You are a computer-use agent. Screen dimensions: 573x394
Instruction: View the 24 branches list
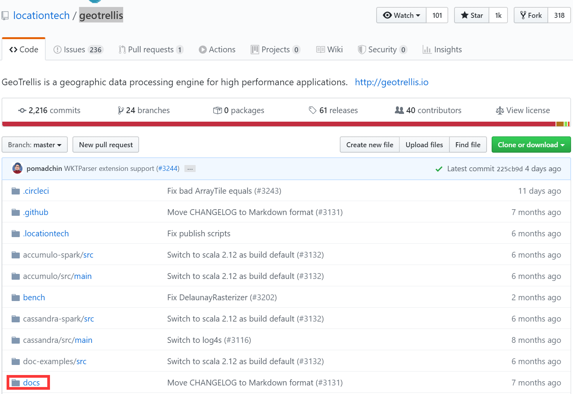(x=144, y=110)
